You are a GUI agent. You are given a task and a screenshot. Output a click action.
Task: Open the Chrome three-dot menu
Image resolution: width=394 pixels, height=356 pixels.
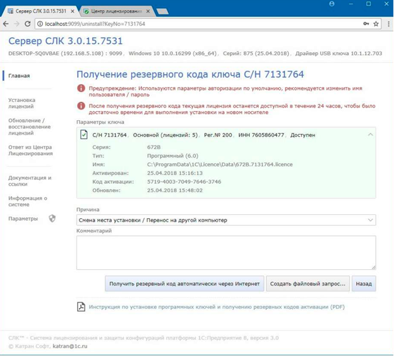tap(386, 23)
